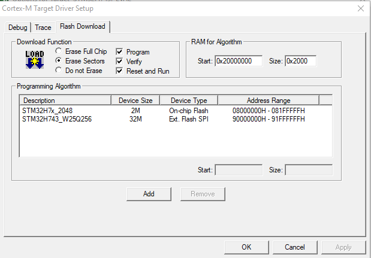This screenshot has width=371, height=258.
Task: Switch to the Debug tab
Action: pos(18,28)
